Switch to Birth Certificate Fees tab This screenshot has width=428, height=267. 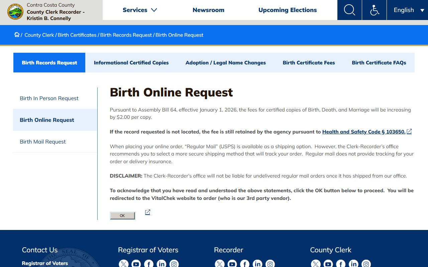[309, 62]
